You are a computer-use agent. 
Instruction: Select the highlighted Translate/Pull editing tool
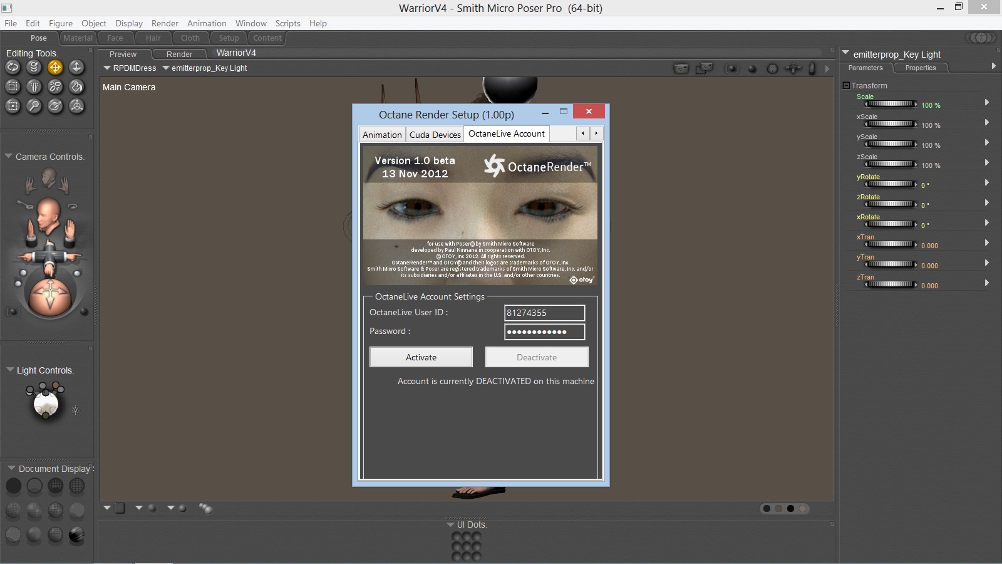coord(55,67)
